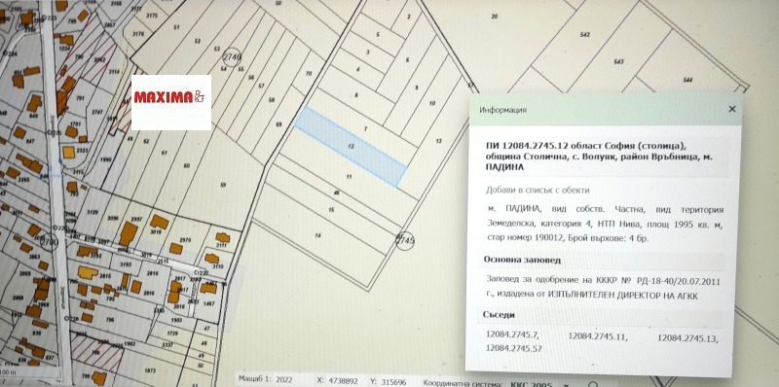Click the MAXIMA logo overlay
This screenshot has height=387, width=779.
click(x=171, y=102)
